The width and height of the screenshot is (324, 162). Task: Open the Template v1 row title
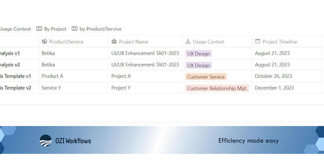pyautogui.click(x=16, y=76)
